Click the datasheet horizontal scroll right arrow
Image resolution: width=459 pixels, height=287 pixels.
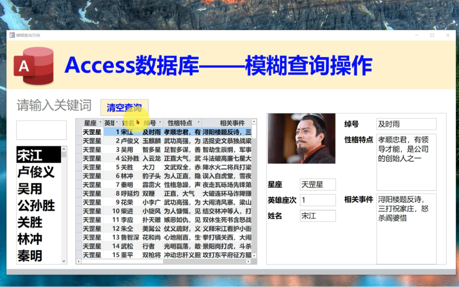248,261
